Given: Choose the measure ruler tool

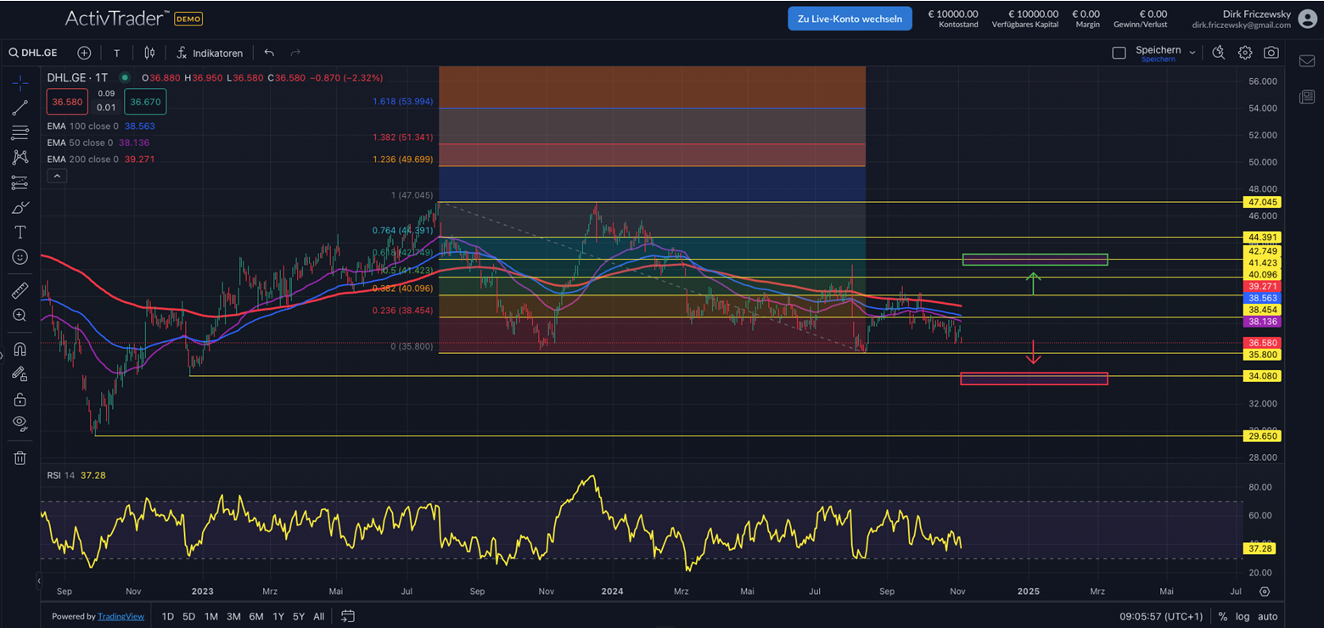Looking at the screenshot, I should point(20,291).
